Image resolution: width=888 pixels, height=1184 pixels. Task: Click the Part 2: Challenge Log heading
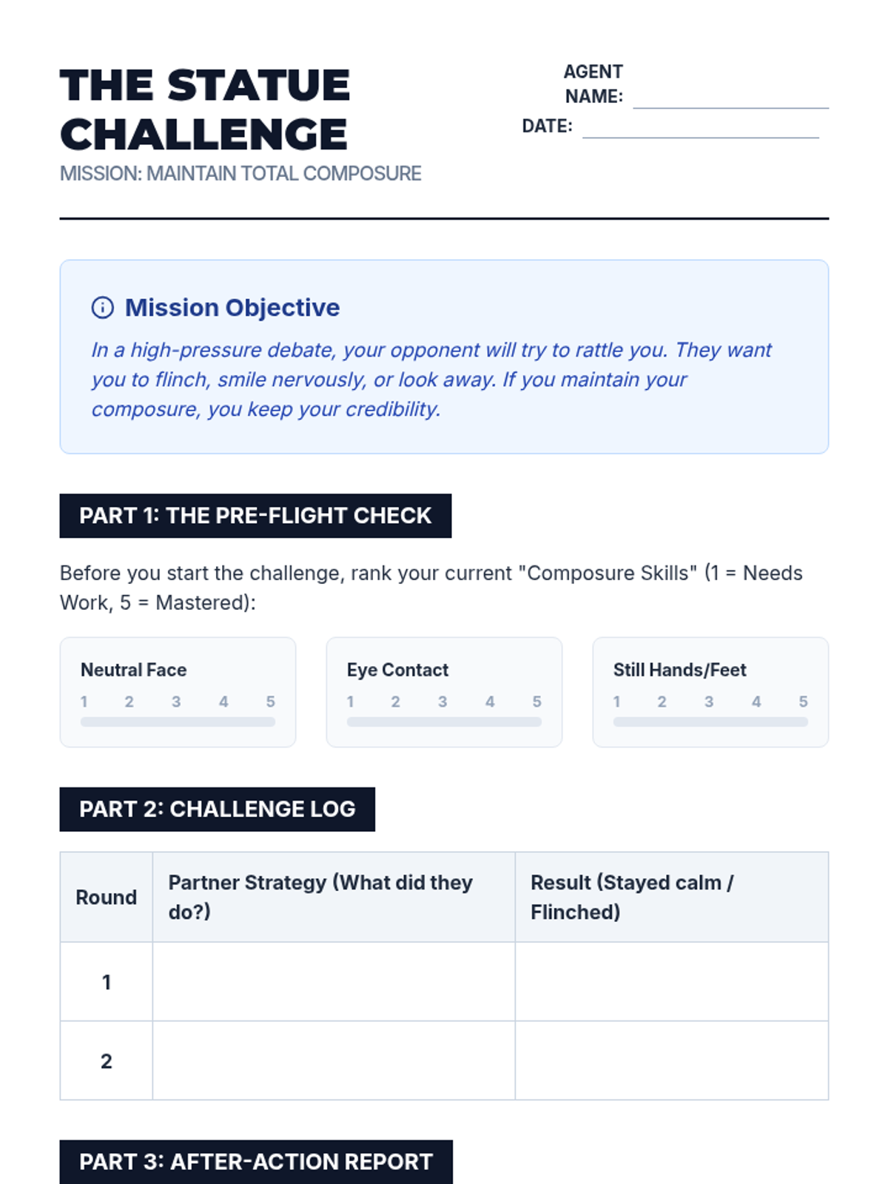[217, 809]
